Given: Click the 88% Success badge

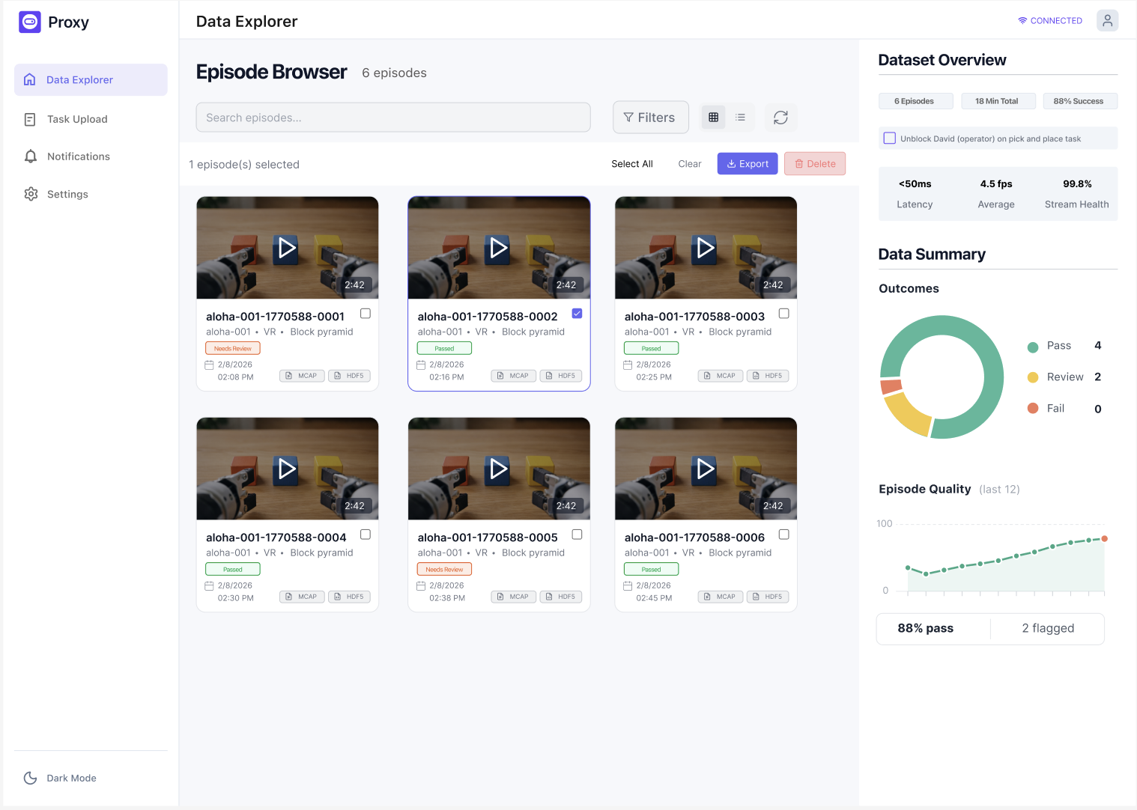Looking at the screenshot, I should (x=1080, y=101).
